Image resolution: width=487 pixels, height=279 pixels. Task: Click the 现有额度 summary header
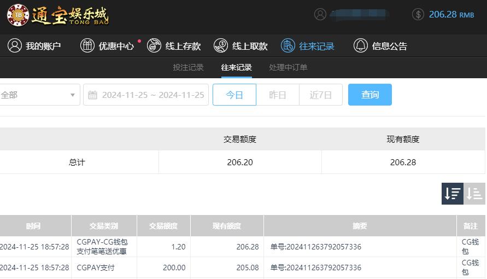click(403, 139)
